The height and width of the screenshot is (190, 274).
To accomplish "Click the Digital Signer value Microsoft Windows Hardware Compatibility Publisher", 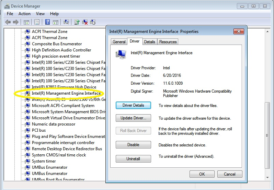I will [x=197, y=93].
